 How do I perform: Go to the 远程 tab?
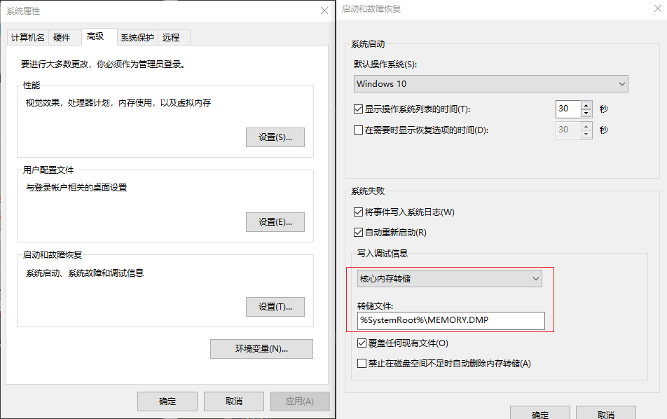tap(171, 38)
